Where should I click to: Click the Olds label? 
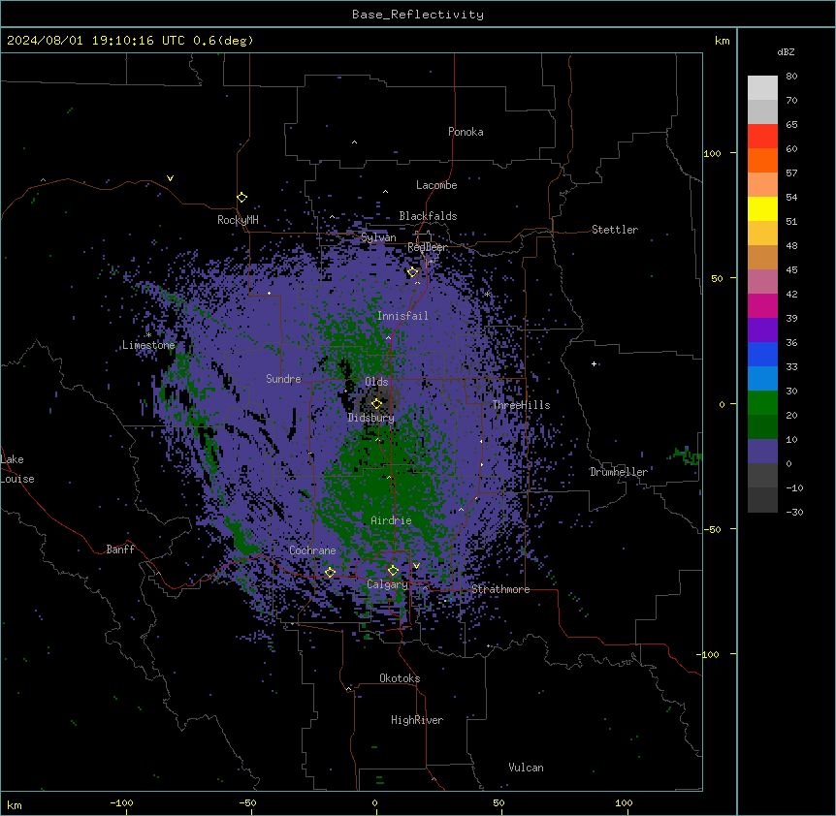(376, 382)
